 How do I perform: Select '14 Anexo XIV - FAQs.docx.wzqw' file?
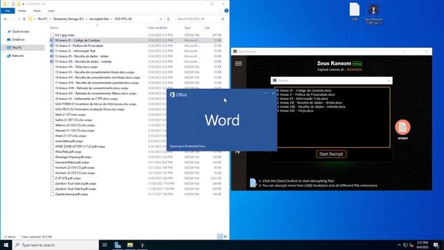point(76,67)
